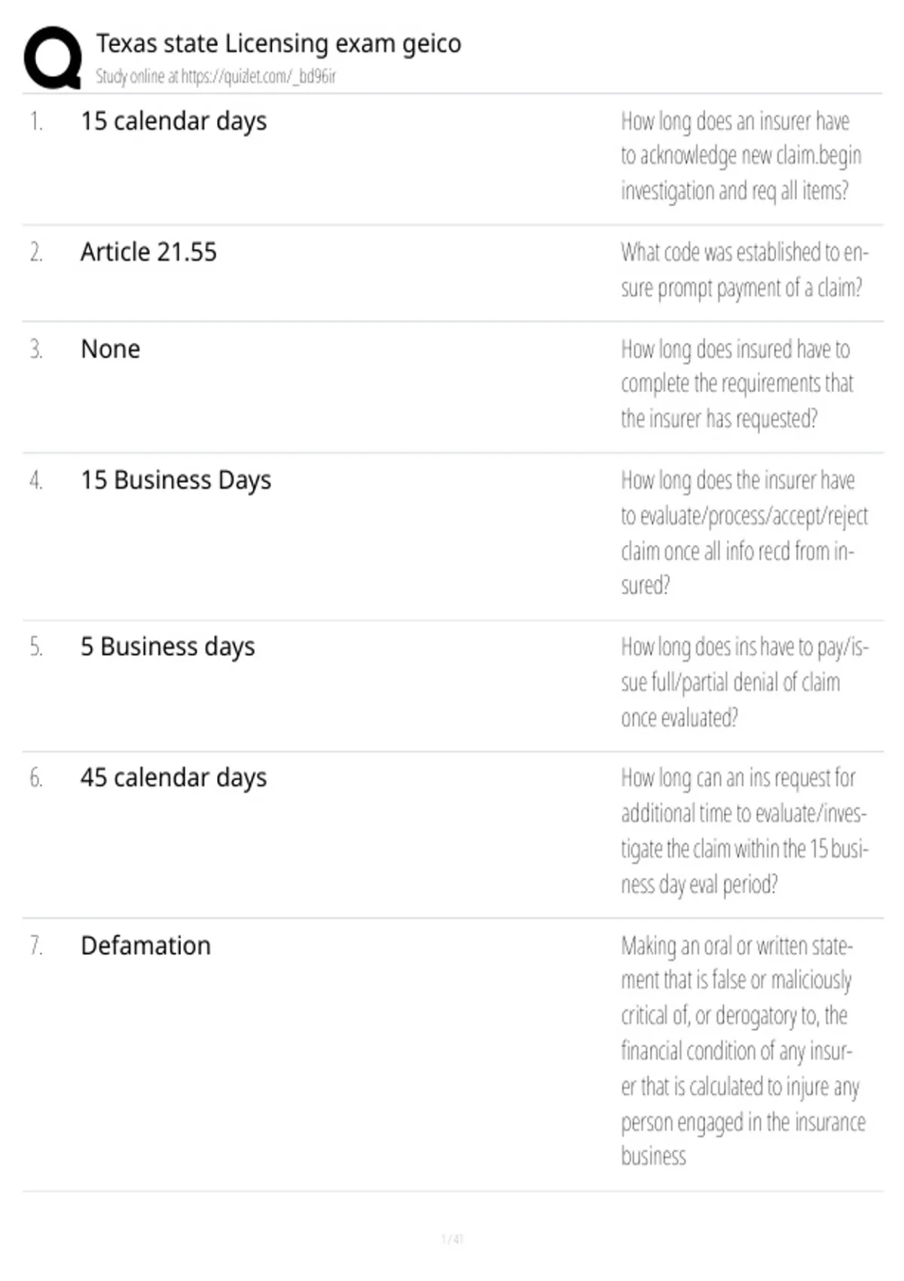Select the term 'Article 21.55'
The height and width of the screenshot is (1281, 904).
pyautogui.click(x=148, y=252)
